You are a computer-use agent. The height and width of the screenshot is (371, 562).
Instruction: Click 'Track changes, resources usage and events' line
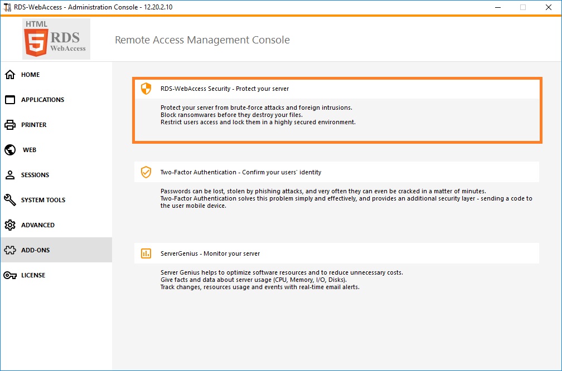coord(260,287)
